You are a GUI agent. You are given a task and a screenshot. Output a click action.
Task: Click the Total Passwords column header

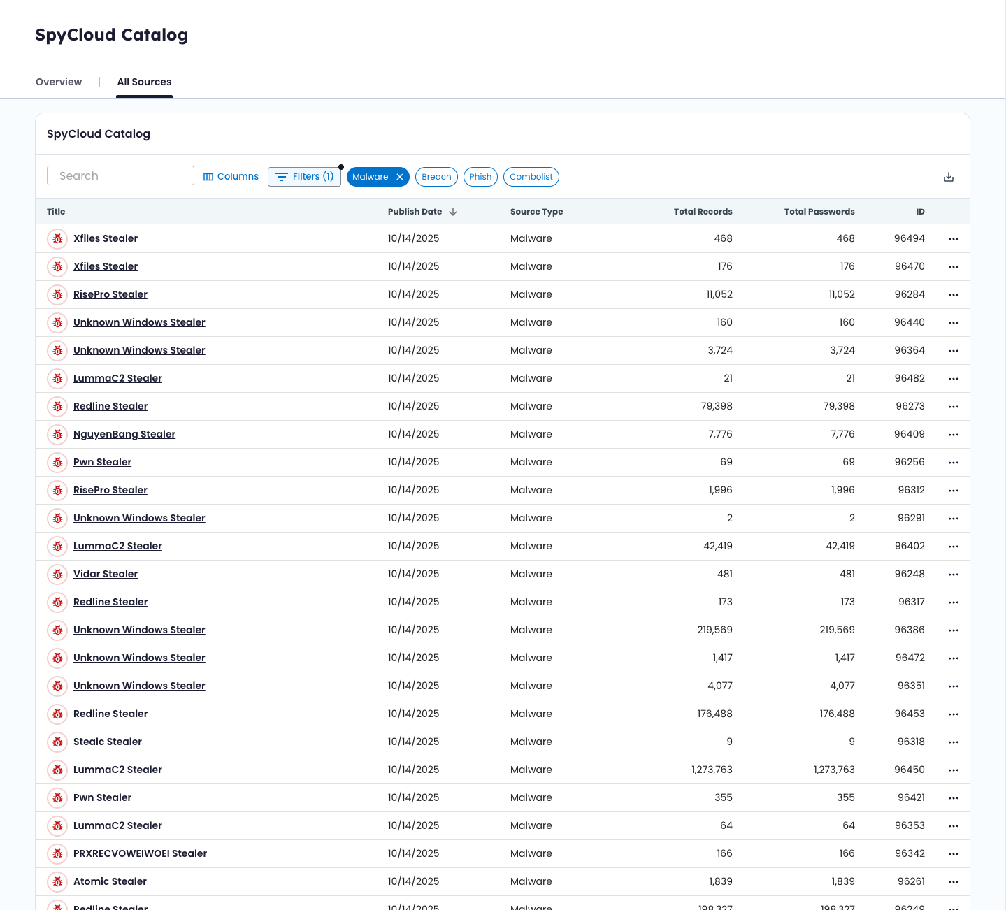click(x=819, y=212)
